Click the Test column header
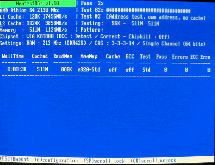 click(145, 57)
